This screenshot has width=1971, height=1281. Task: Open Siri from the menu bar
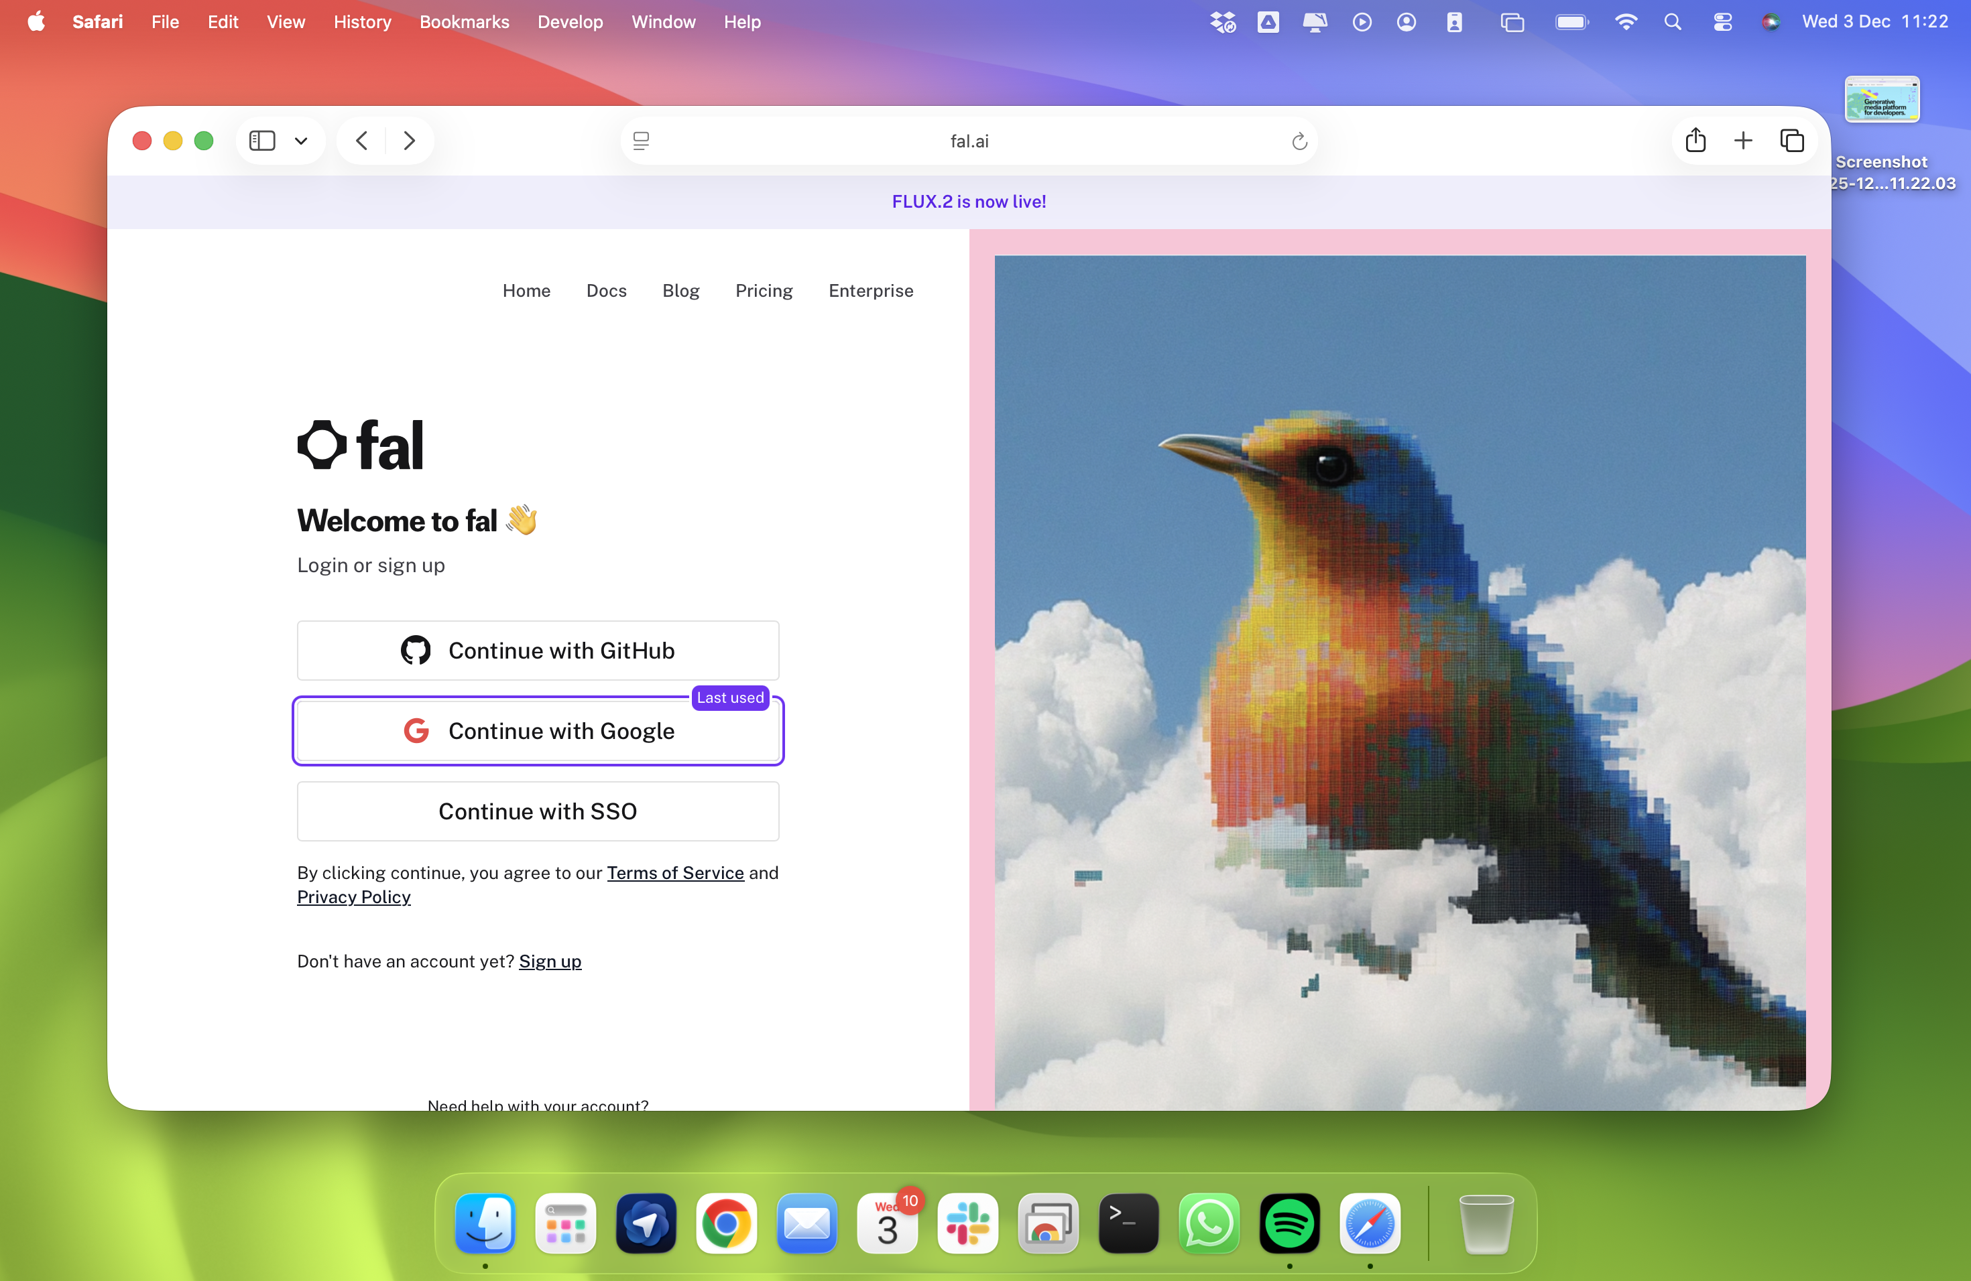(1771, 21)
